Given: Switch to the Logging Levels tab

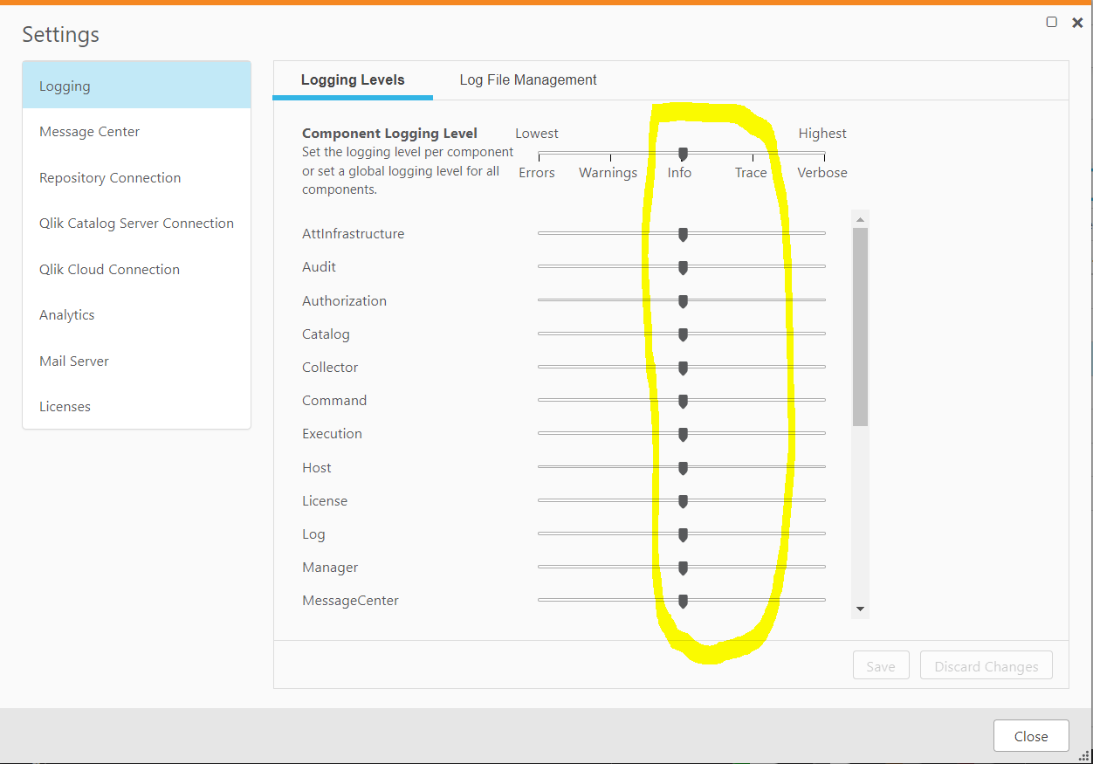Looking at the screenshot, I should pos(353,79).
